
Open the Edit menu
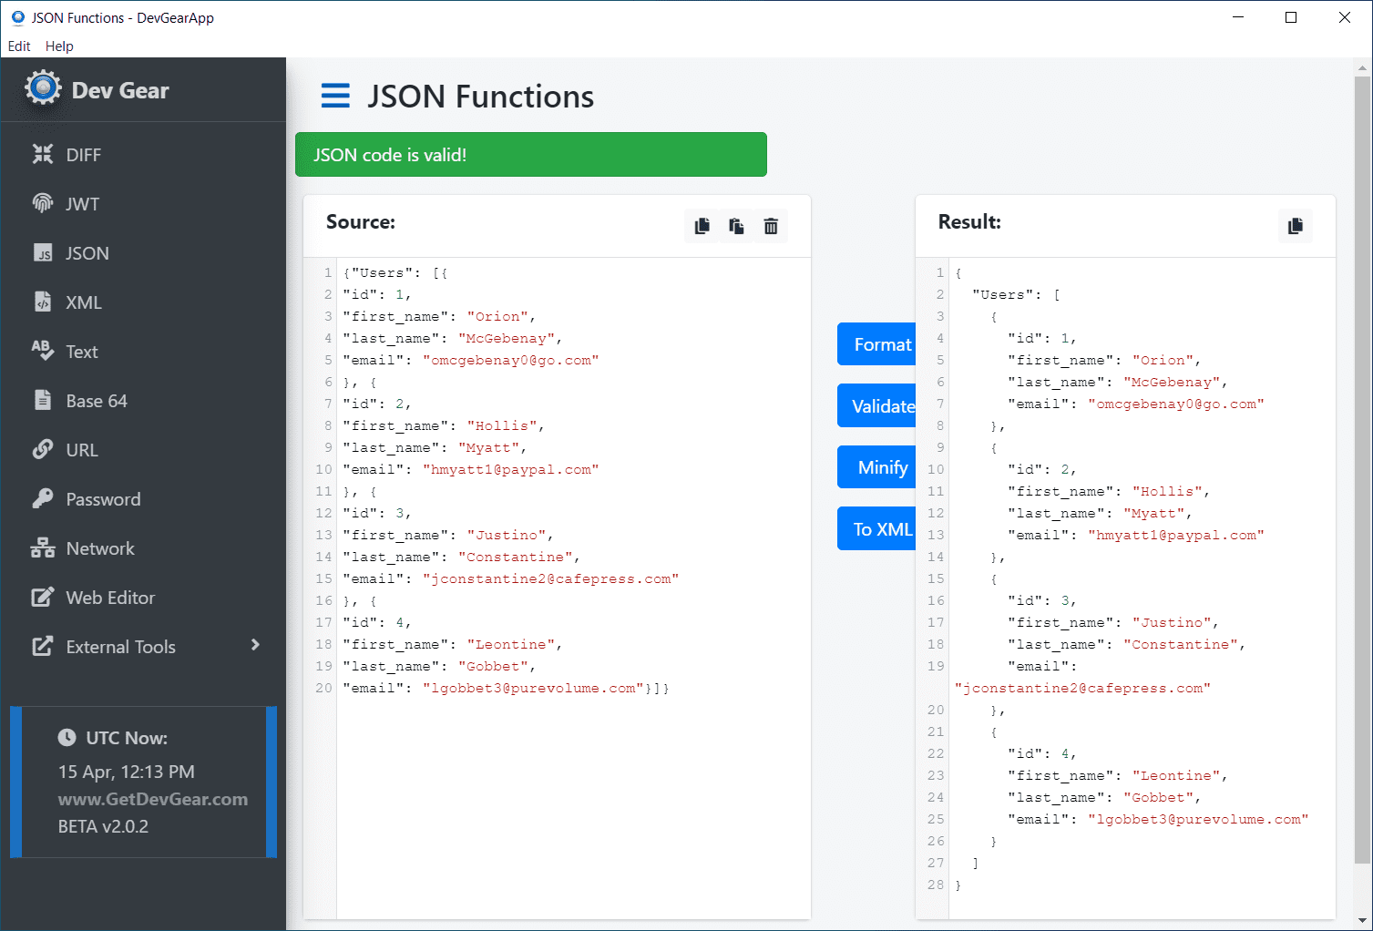[19, 46]
